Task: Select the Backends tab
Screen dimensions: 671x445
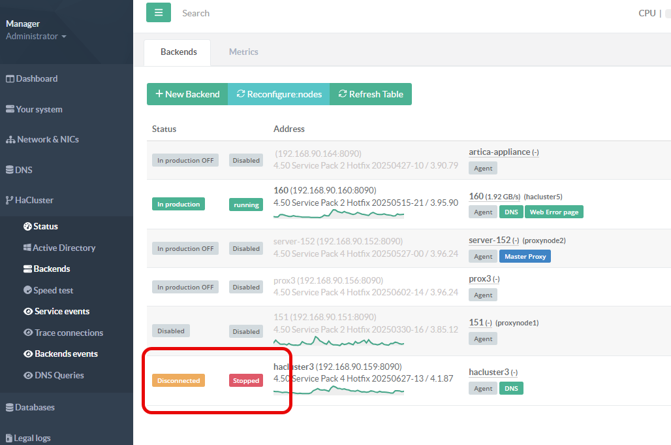Action: point(178,52)
